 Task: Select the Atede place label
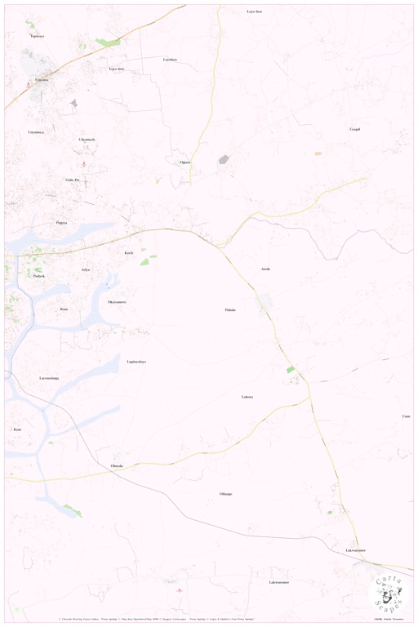tap(265, 269)
